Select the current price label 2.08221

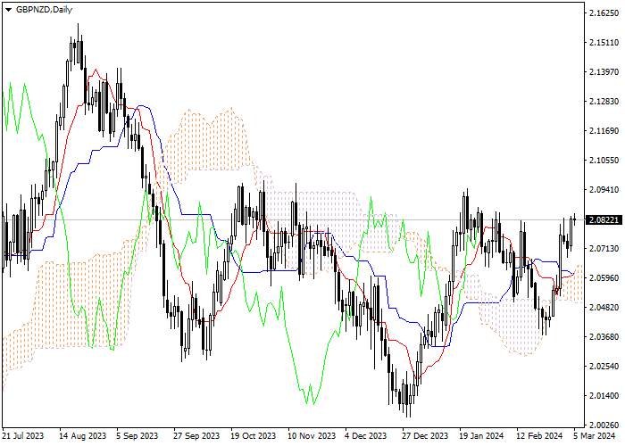coord(604,219)
